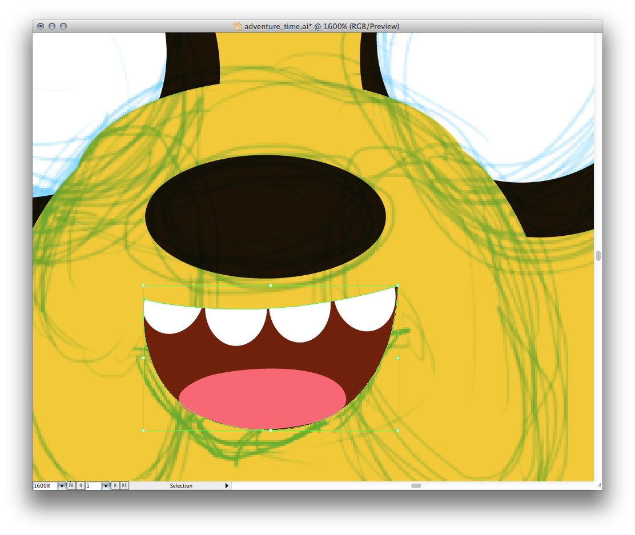Go to the next artboard
The height and width of the screenshot is (535, 635).
pyautogui.click(x=115, y=486)
